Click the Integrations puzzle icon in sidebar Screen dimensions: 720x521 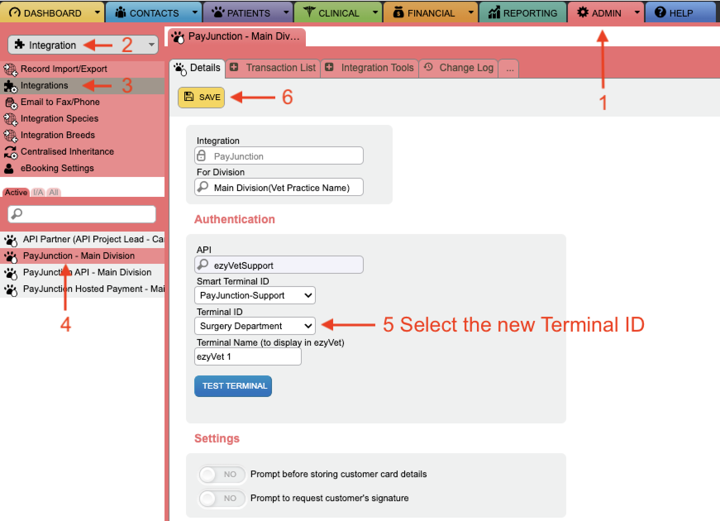click(11, 86)
